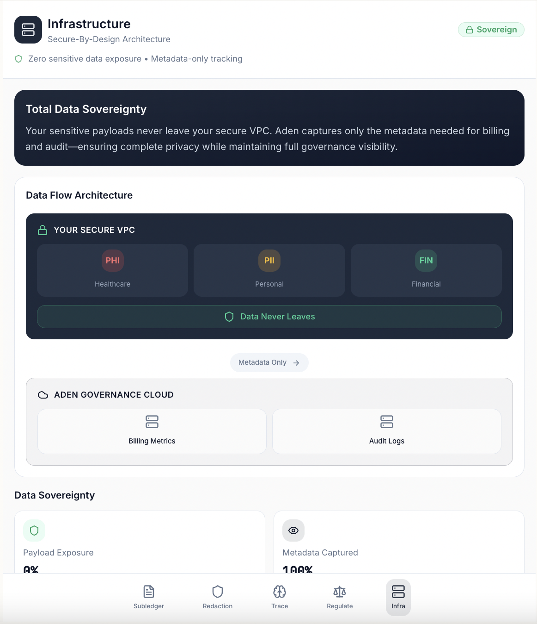Screen dimensions: 537x624
Task: Click the cloud icon beside Aden Governance Cloud
Action: click(x=43, y=395)
